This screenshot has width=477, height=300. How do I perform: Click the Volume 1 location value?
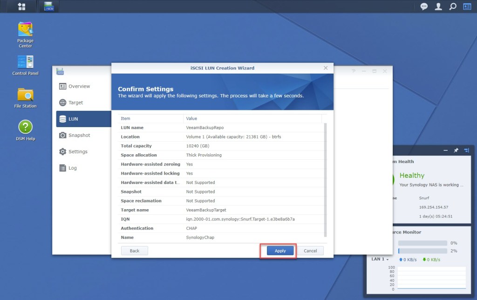(233, 136)
